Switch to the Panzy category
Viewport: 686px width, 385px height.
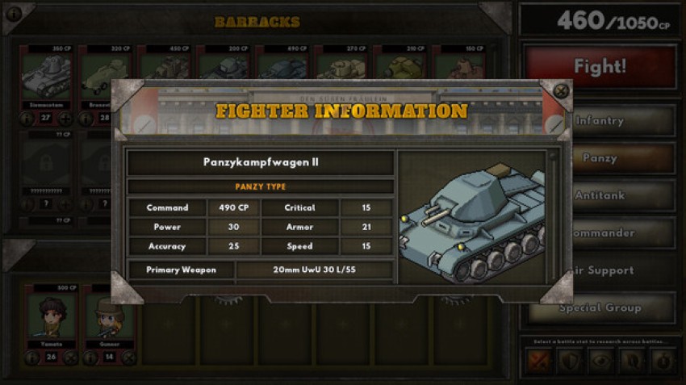point(623,158)
